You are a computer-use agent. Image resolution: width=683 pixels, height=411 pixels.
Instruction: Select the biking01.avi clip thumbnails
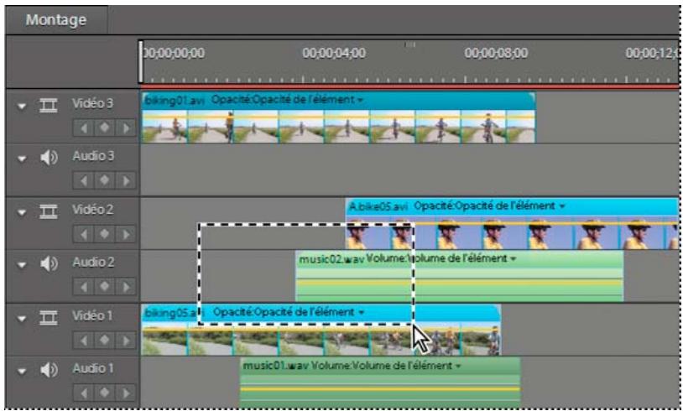point(338,127)
